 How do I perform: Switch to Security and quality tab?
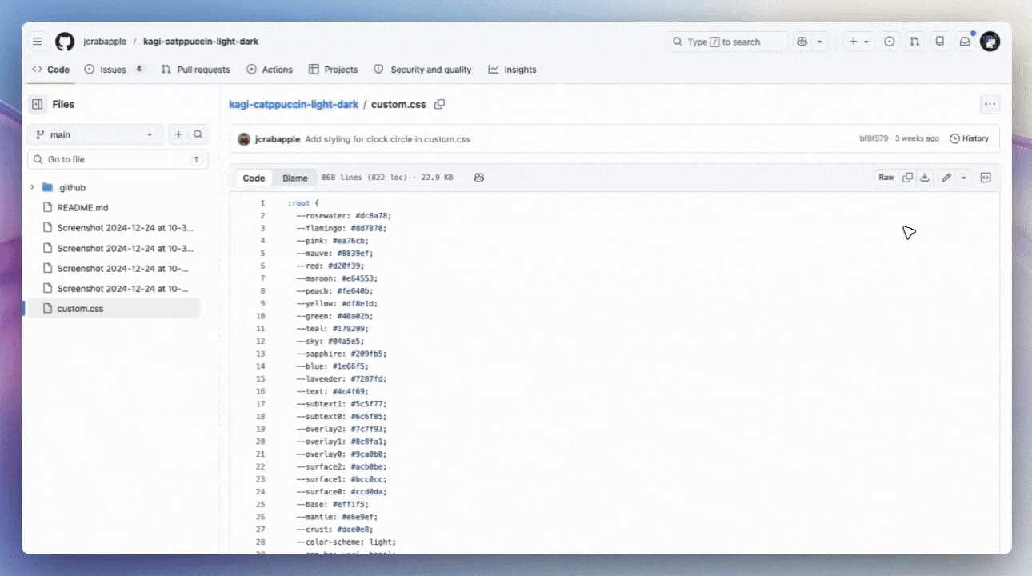(x=422, y=70)
